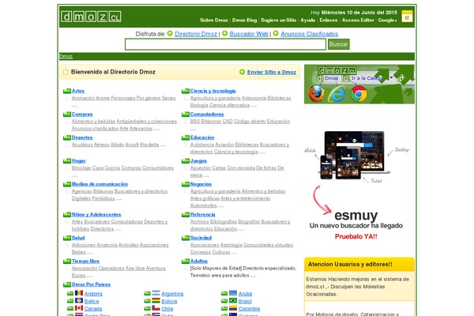
Task: Click Código abierto under Computadoras
Action: coord(250,121)
